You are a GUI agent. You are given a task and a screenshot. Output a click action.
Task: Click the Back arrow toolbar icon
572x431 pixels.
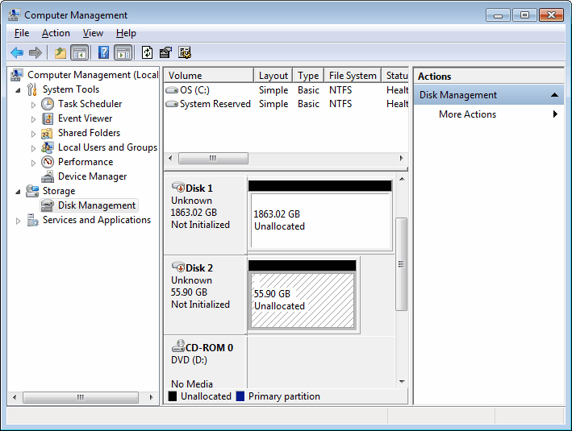coord(17,53)
